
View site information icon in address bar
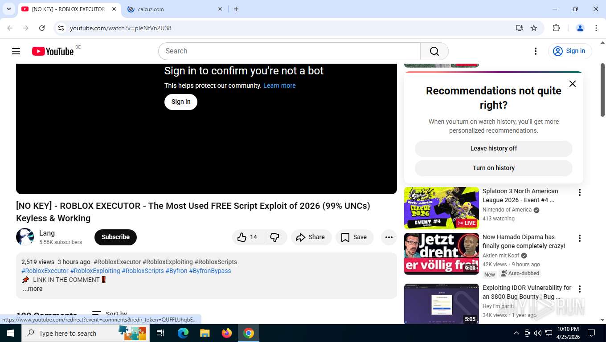61,28
